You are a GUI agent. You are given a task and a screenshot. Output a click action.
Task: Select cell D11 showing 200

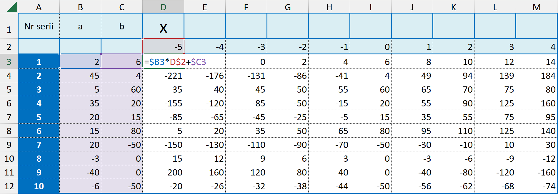[163, 172]
